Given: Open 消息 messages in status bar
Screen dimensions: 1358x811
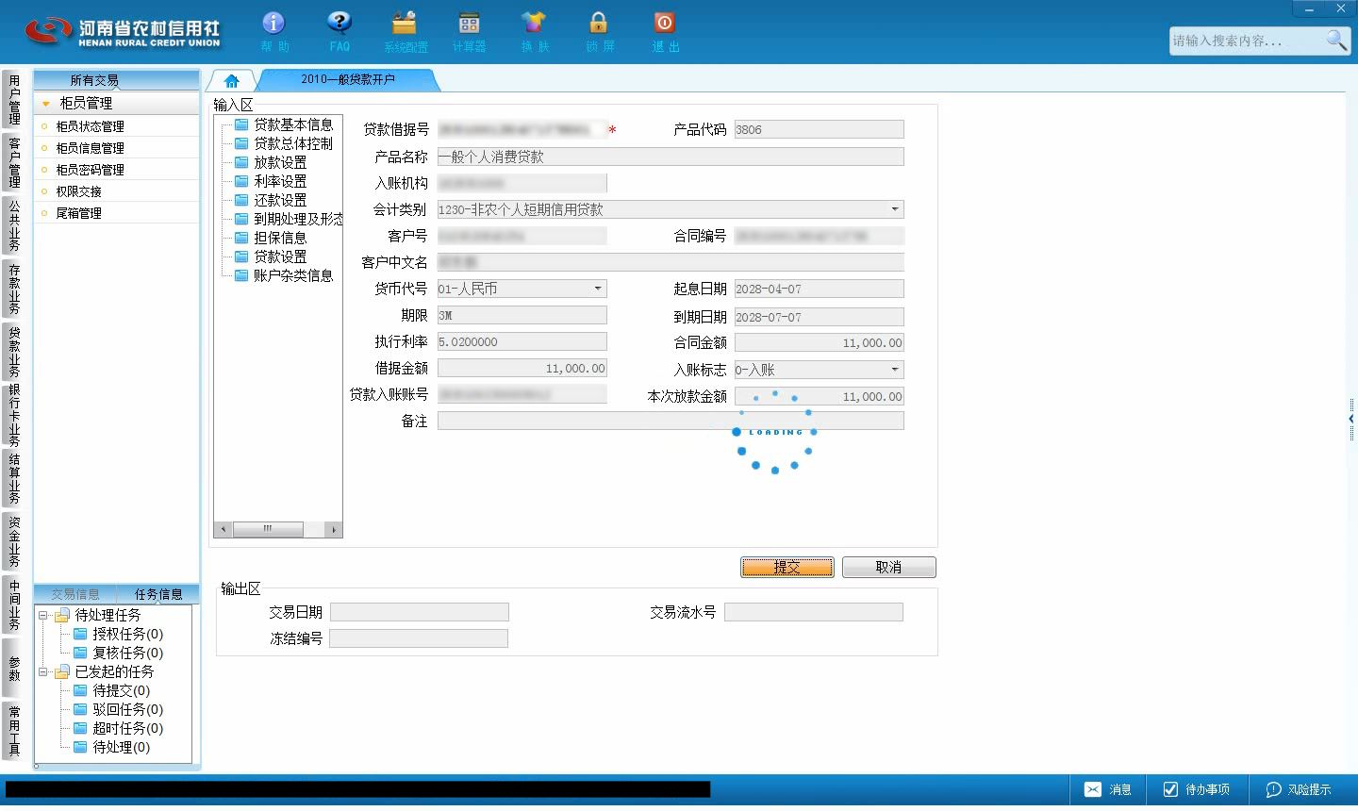Looking at the screenshot, I should click(x=1108, y=789).
